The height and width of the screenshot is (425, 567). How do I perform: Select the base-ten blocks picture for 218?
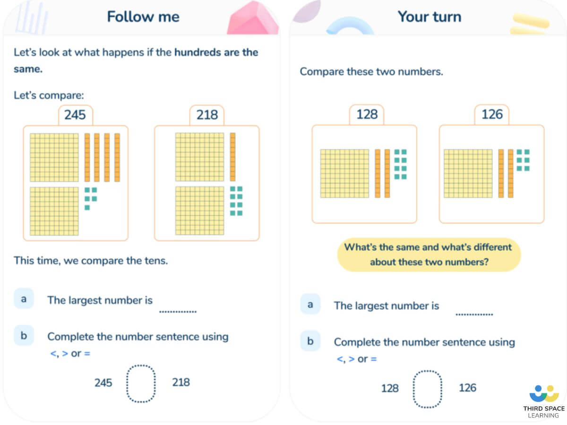[206, 183]
